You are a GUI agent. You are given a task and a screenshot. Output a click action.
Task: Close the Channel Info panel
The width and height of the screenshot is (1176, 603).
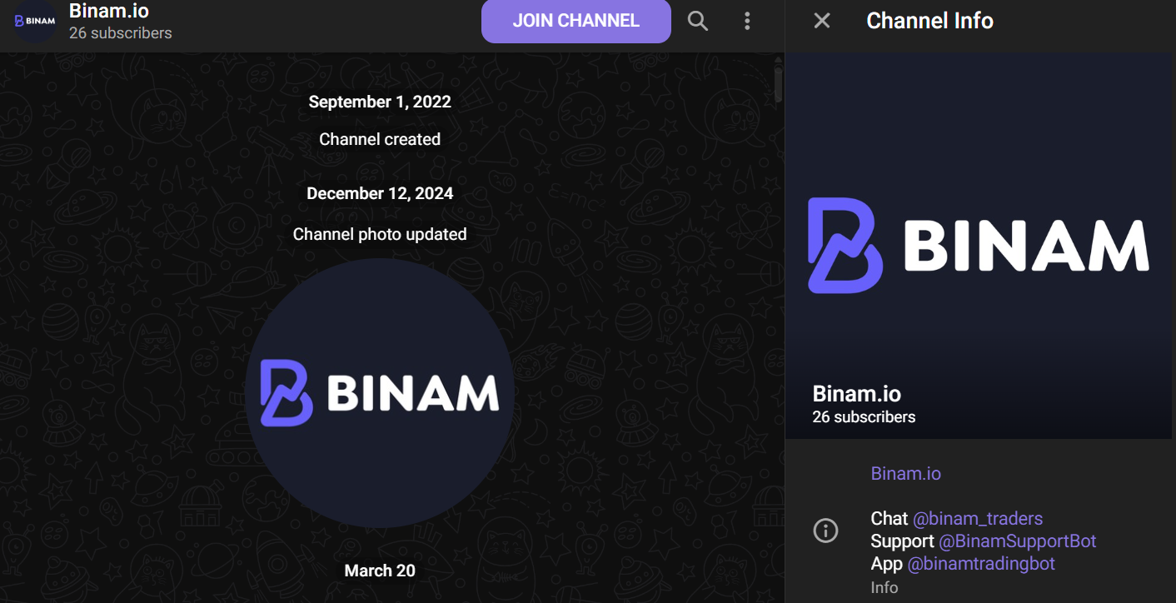pyautogui.click(x=822, y=21)
